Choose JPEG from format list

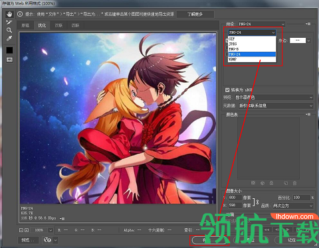pyautogui.click(x=252, y=44)
